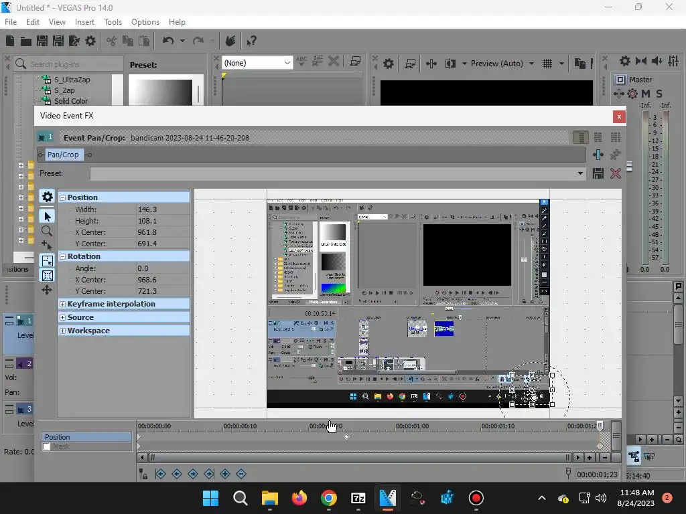Click the Paste icon in main toolbar

pyautogui.click(x=144, y=41)
